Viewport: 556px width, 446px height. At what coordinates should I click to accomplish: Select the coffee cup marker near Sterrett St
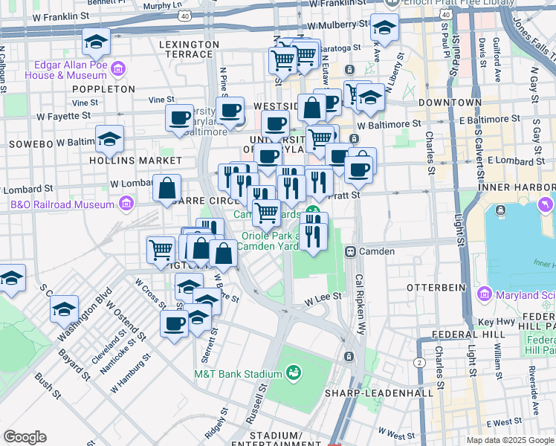(x=174, y=324)
